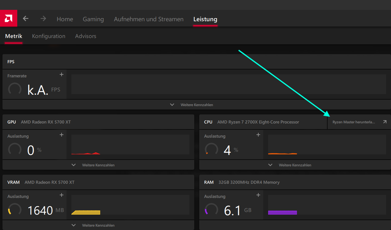Click plus icon in GPU Auslastung tile

[62, 135]
